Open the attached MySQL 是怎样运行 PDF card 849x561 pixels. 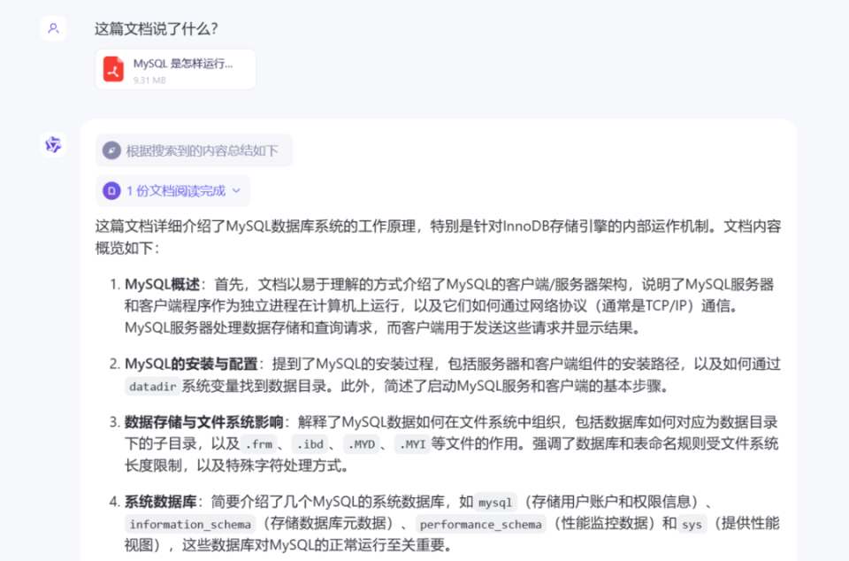tap(175, 69)
